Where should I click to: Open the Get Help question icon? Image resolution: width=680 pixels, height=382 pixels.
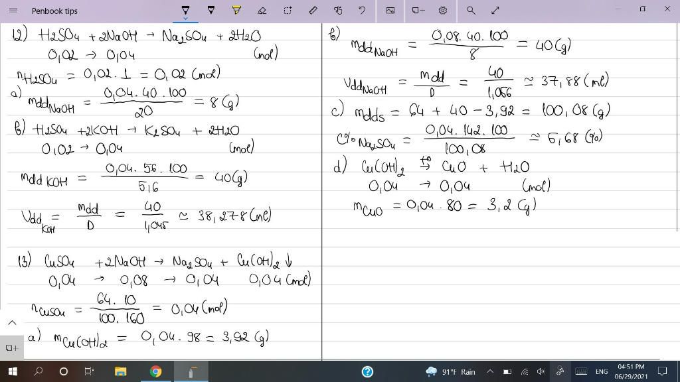(x=367, y=371)
